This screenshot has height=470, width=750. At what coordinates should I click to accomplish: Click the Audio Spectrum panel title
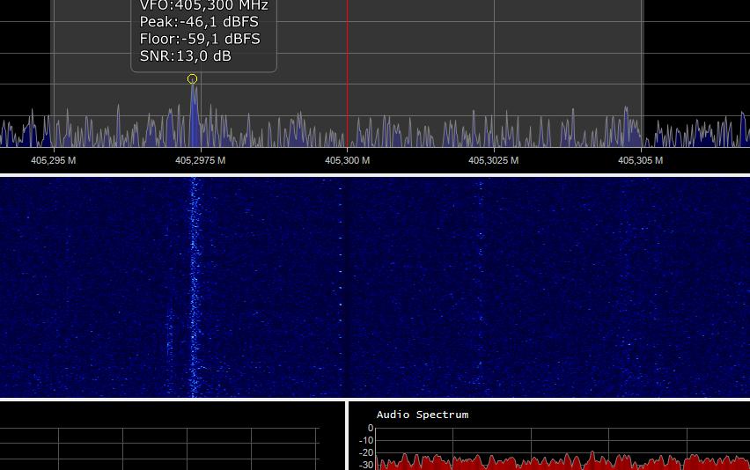coord(422,415)
